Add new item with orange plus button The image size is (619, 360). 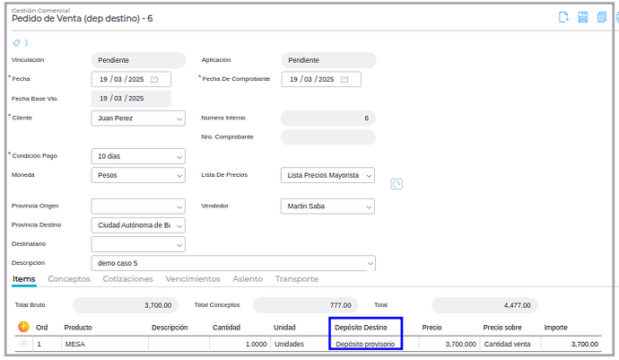coord(23,327)
